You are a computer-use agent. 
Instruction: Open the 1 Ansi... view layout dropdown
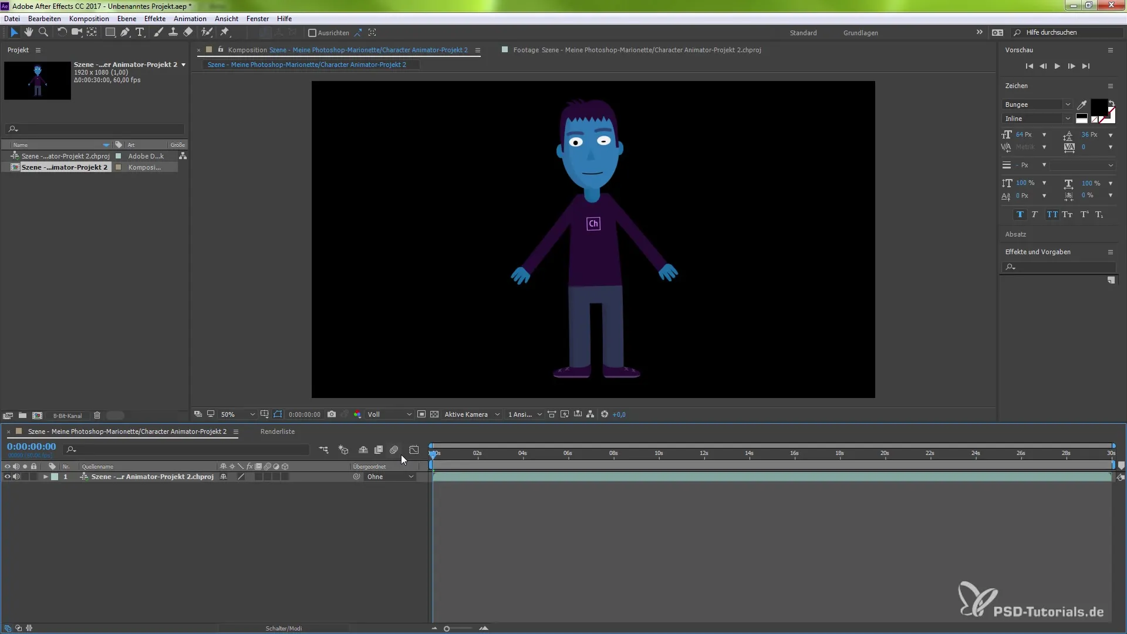(525, 414)
